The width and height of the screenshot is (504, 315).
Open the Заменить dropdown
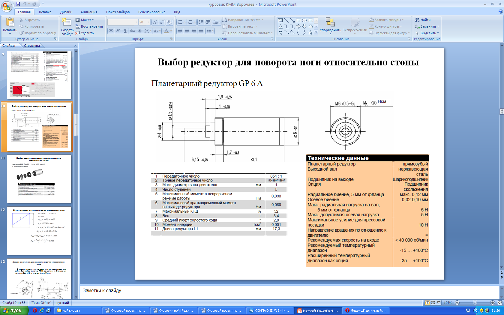tap(427, 26)
